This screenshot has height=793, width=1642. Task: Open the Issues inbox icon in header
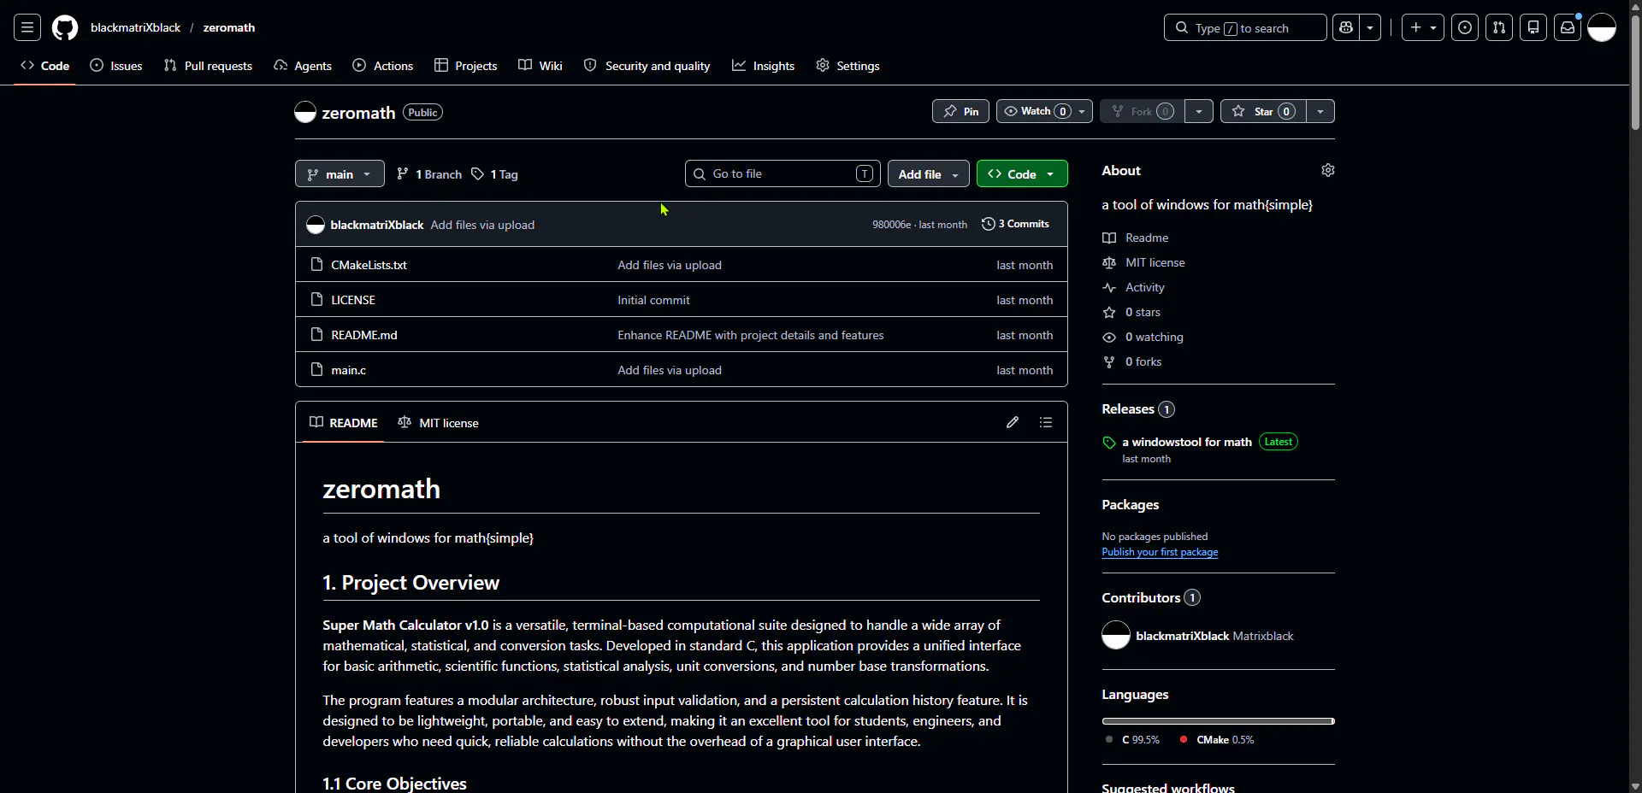(x=1465, y=27)
